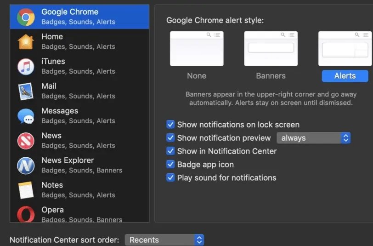Open Notification Center sort order Recents dropdown

coord(164,240)
